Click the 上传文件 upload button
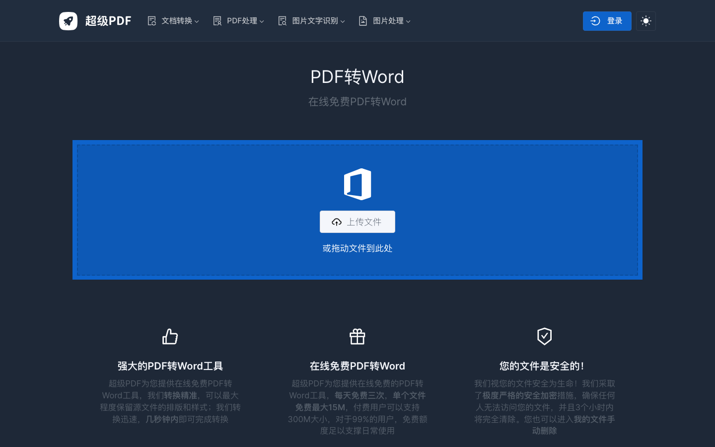The image size is (715, 447). (357, 222)
